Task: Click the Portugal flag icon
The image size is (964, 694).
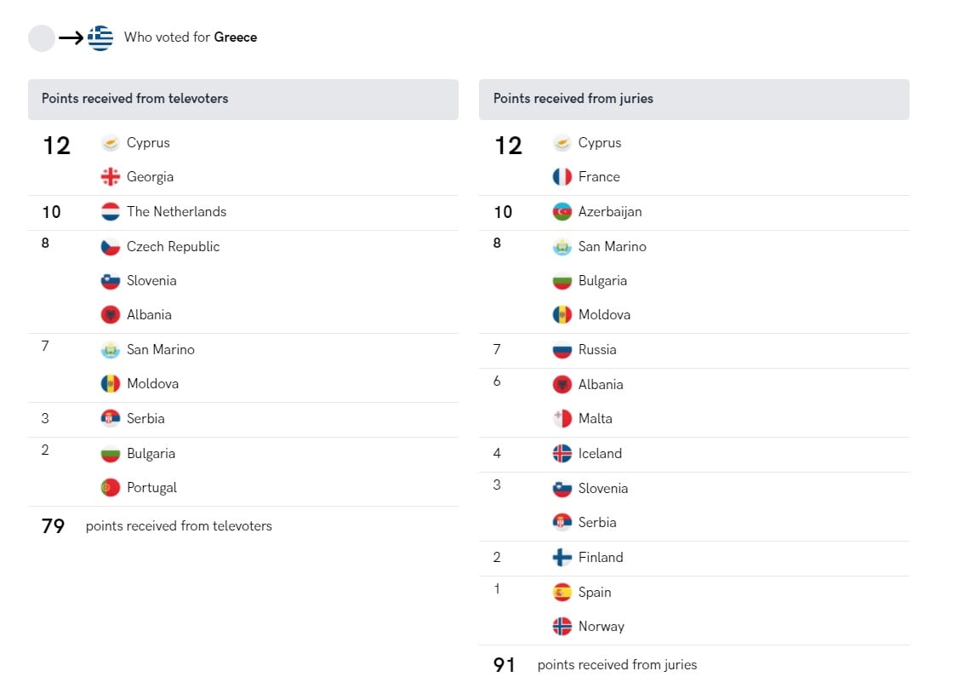Action: point(111,488)
